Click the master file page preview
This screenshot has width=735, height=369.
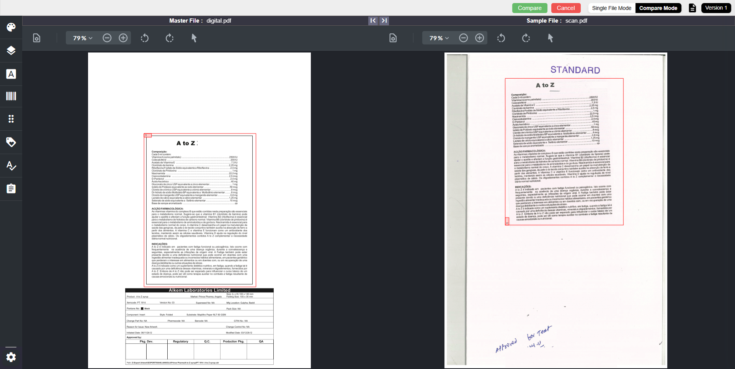pos(199,210)
